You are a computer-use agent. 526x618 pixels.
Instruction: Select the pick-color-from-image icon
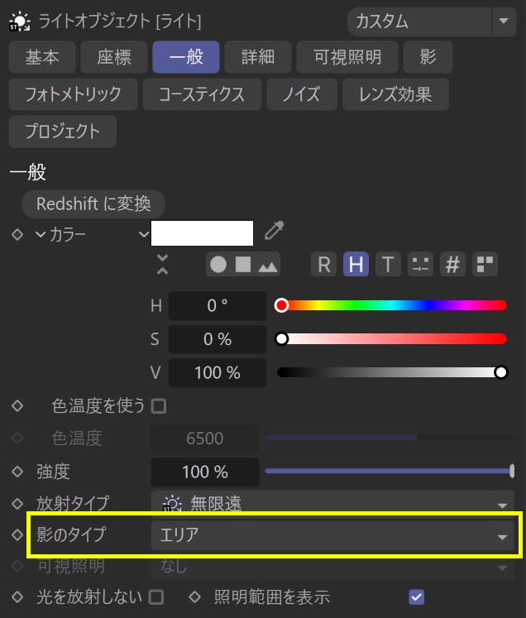268,266
